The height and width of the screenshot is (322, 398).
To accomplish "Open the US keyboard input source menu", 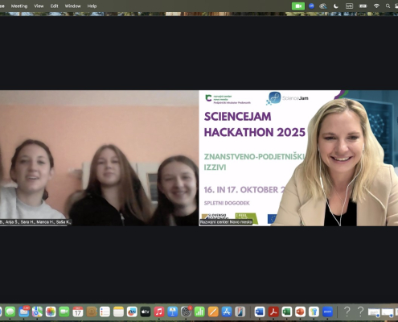I will click(x=349, y=6).
